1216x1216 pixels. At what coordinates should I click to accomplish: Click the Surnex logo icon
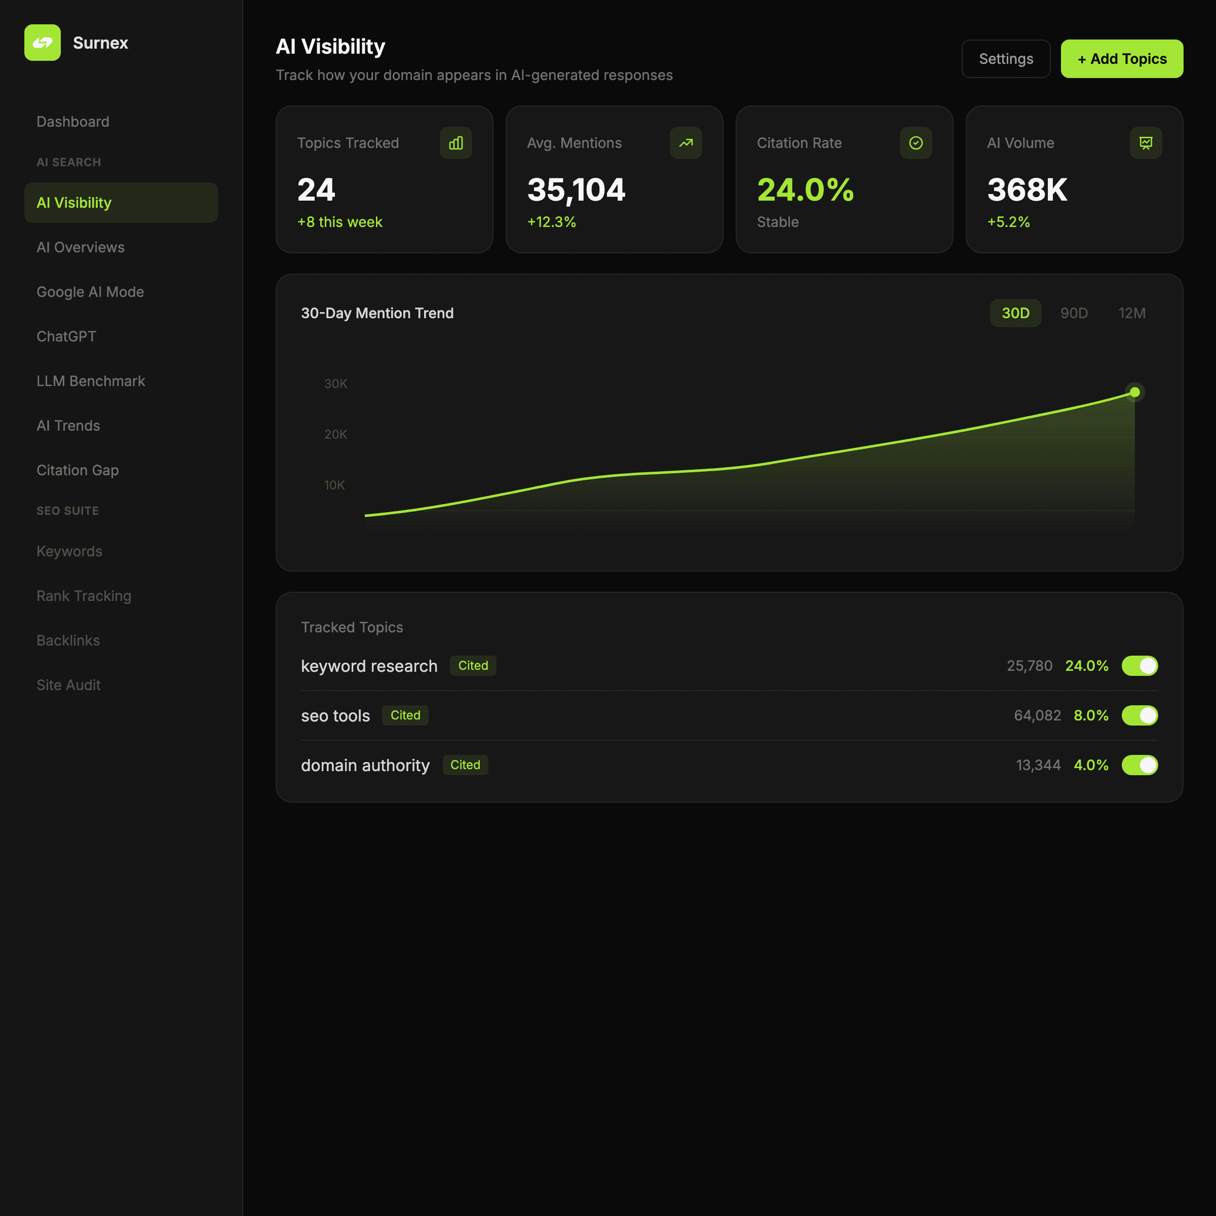pyautogui.click(x=43, y=43)
